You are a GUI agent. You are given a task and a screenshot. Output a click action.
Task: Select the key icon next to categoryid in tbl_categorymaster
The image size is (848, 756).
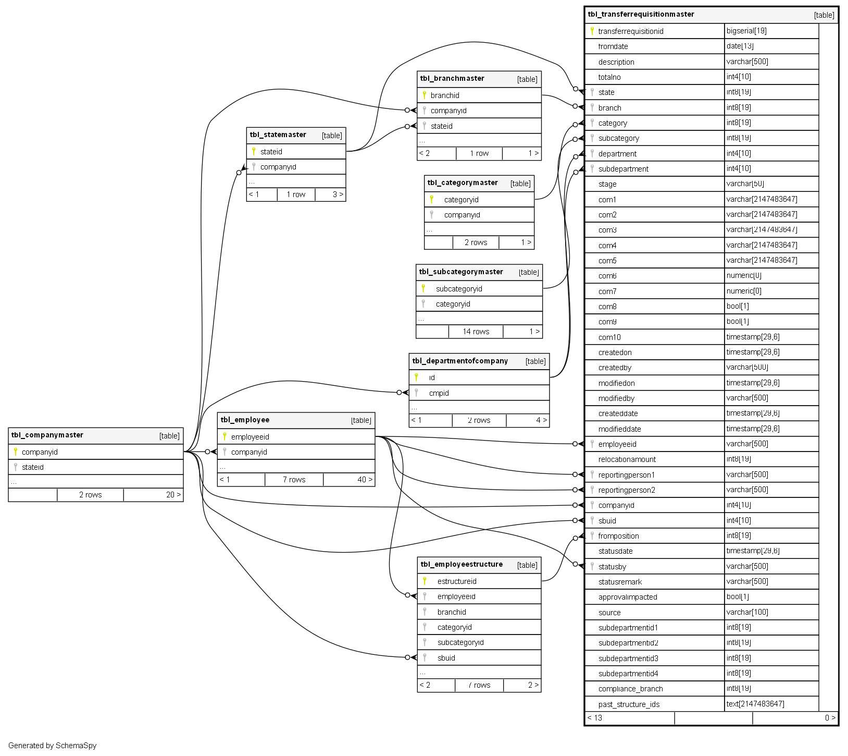pos(431,199)
